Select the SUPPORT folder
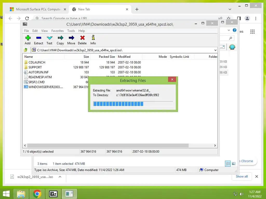The height and width of the screenshot is (199, 266). (35, 67)
